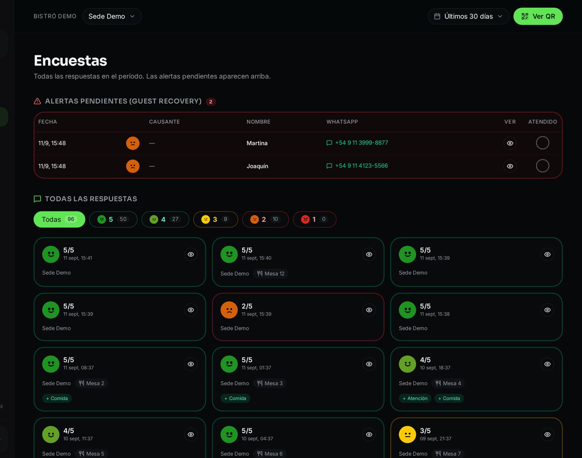Screen dimensions: 582x458
Task: Click the QR code icon on Ver QR
Action: [x=525, y=16]
